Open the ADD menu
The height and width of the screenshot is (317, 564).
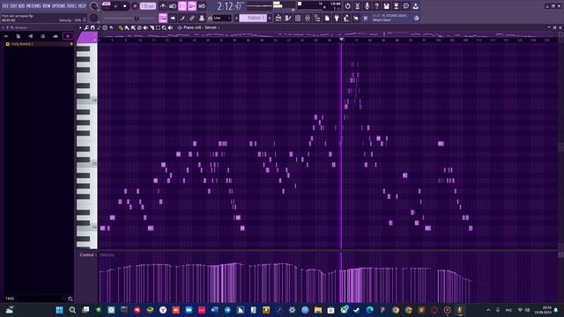(x=21, y=6)
